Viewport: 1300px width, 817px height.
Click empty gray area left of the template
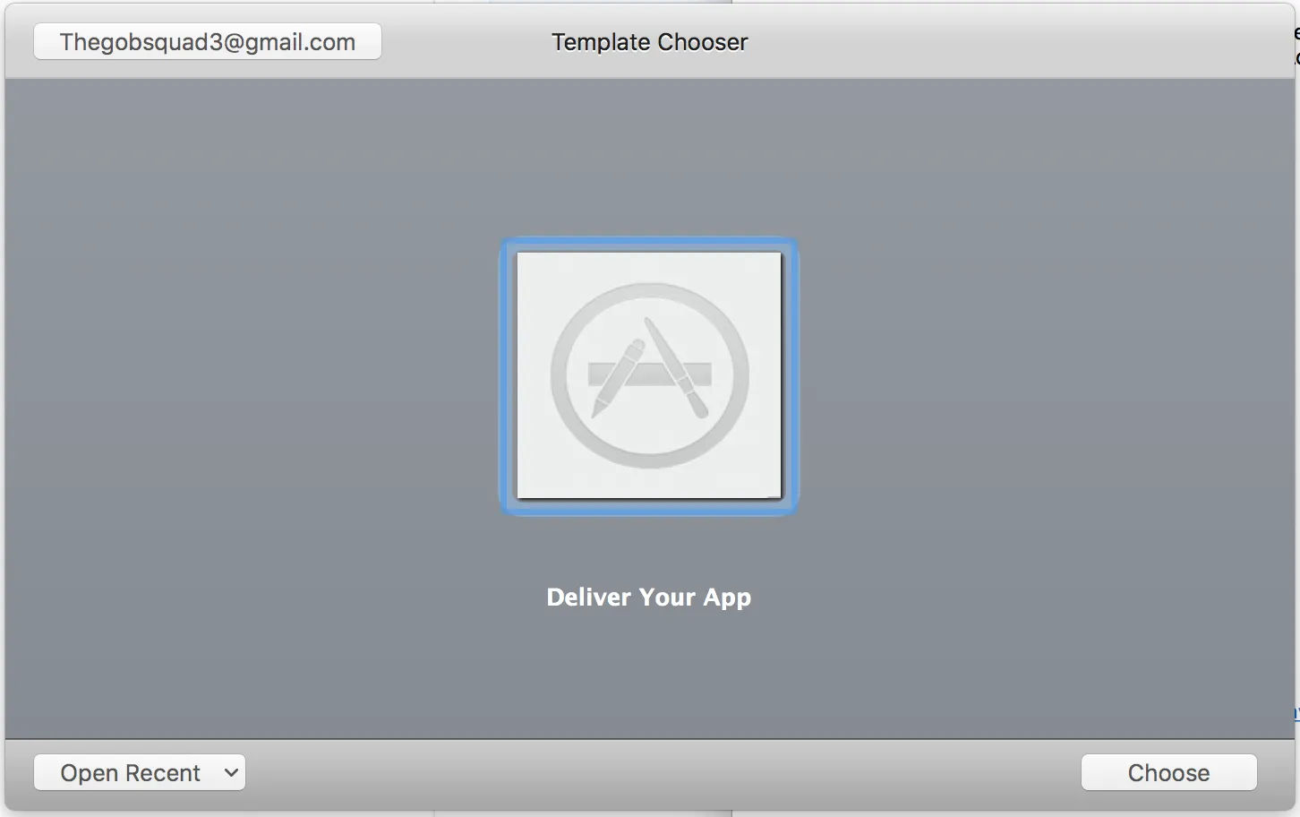[x=251, y=376]
